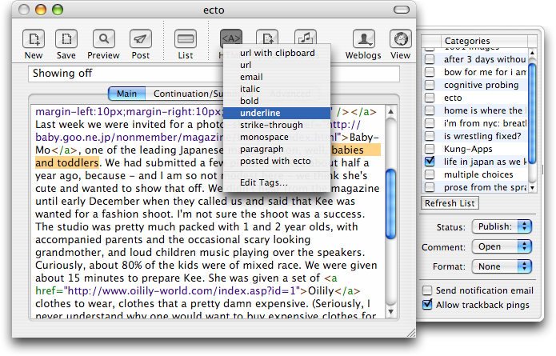Screen dimensions: 556x356
Task: Check the 'bow for me for i am' category
Action: pos(430,72)
